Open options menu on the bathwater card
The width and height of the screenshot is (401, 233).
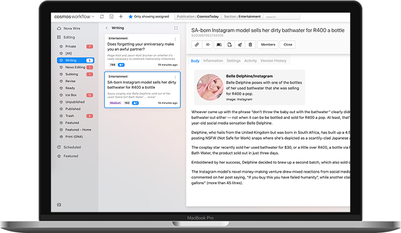point(175,77)
